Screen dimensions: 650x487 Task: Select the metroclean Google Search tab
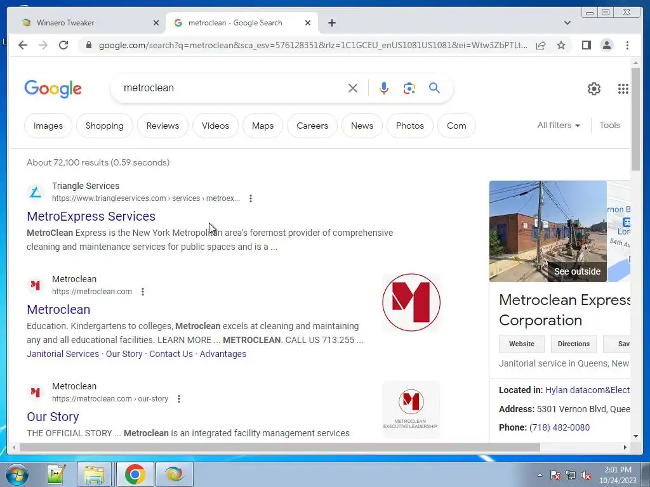pos(242,23)
